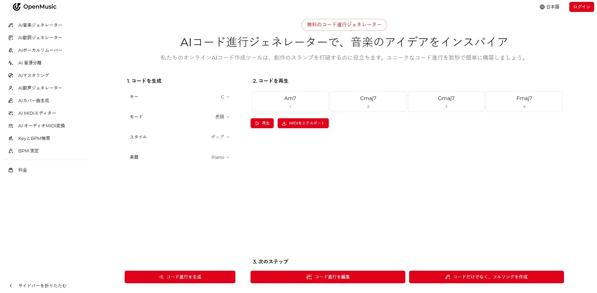The image size is (597, 293).
Task: Click the AI MIDIエディター sliders icon
Action: pos(11,113)
